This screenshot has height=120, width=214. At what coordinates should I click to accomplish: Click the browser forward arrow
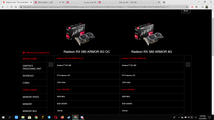[7, 7]
